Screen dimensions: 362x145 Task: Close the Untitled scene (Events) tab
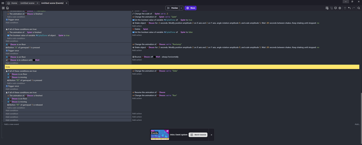[66, 3]
